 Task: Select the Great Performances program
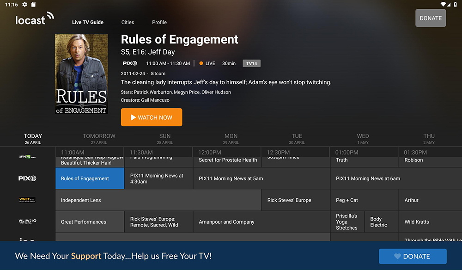(x=90, y=221)
